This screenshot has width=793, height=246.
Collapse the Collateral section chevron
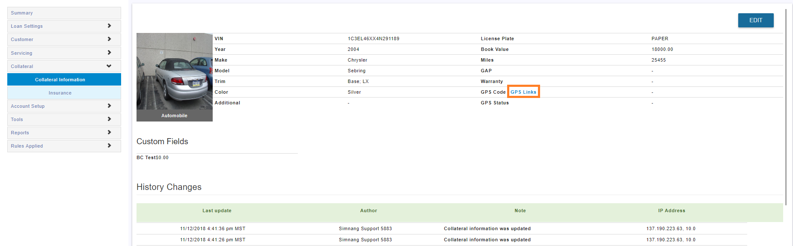tap(109, 66)
